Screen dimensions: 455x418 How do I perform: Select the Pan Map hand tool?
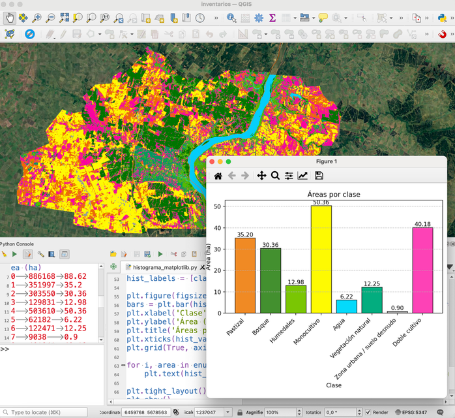(x=9, y=18)
